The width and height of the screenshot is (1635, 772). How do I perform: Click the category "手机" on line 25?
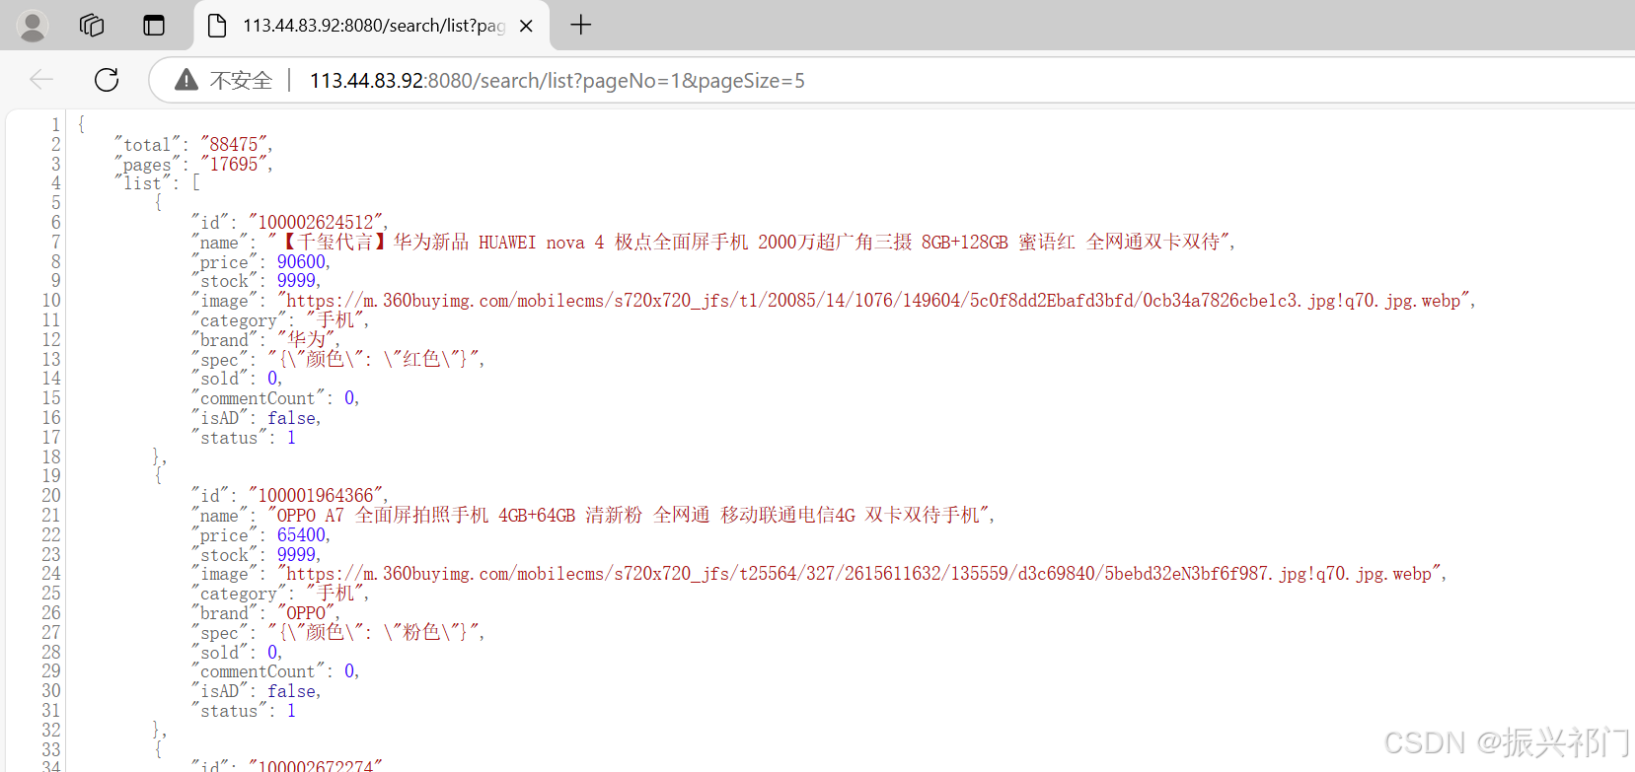(x=335, y=594)
